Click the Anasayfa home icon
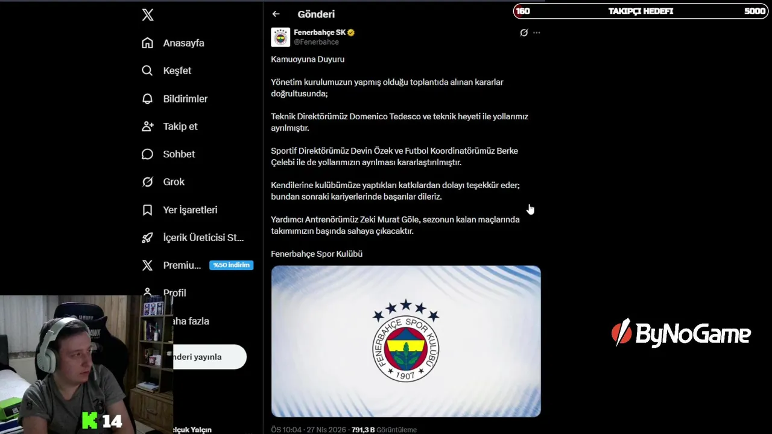The image size is (772, 434). click(x=147, y=43)
